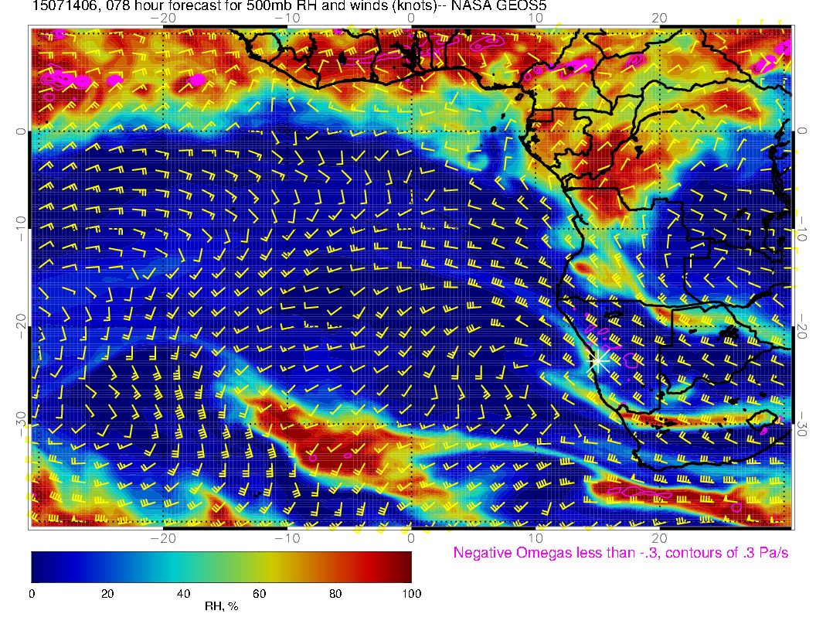The height and width of the screenshot is (631, 816).
Task: Click the top axis longitude label '-20'
Action: click(163, 19)
